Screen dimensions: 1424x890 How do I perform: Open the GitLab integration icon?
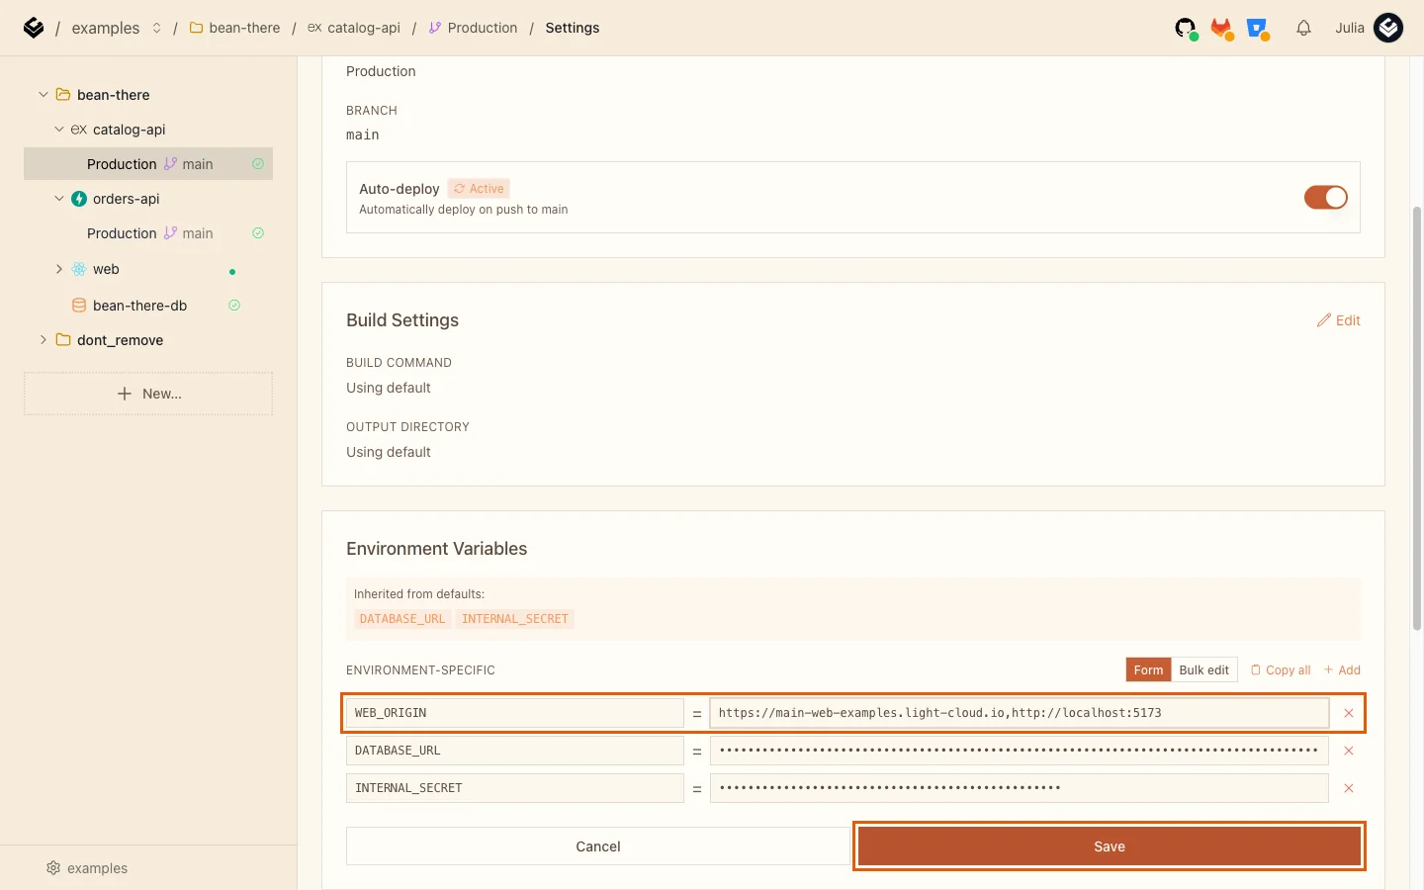coord(1222,29)
